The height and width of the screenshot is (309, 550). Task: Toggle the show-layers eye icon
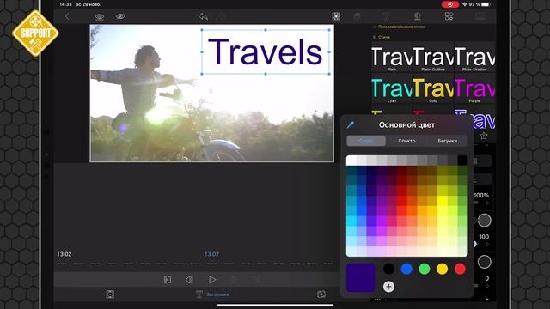coord(100,16)
